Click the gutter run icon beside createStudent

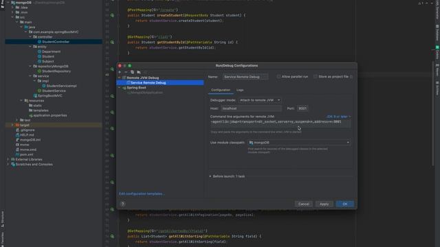[112, 15]
